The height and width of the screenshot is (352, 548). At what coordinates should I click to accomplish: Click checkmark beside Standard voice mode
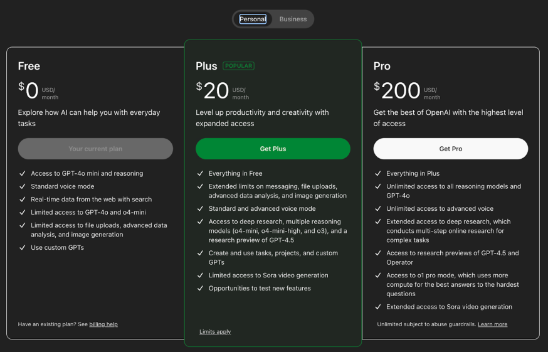pos(23,186)
